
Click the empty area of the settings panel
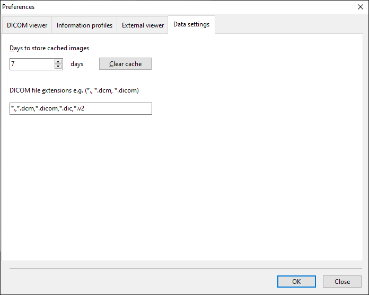pyautogui.click(x=212, y=185)
